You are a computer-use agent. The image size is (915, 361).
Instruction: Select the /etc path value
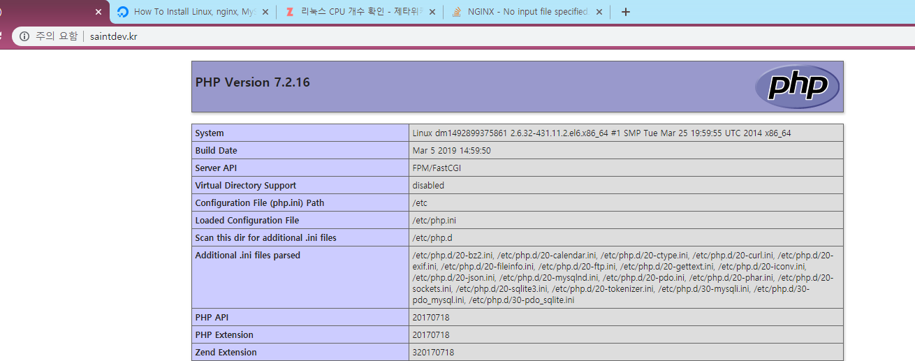click(420, 203)
